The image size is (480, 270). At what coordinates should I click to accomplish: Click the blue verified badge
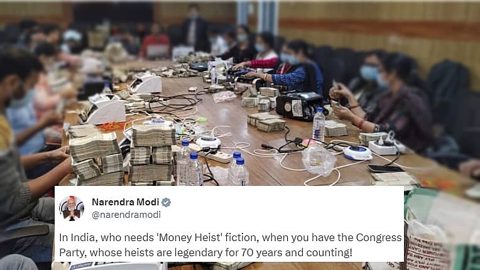pyautogui.click(x=166, y=202)
